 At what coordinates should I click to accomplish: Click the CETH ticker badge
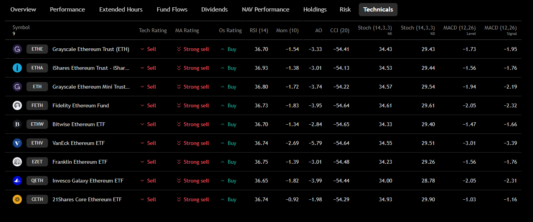coord(37,199)
